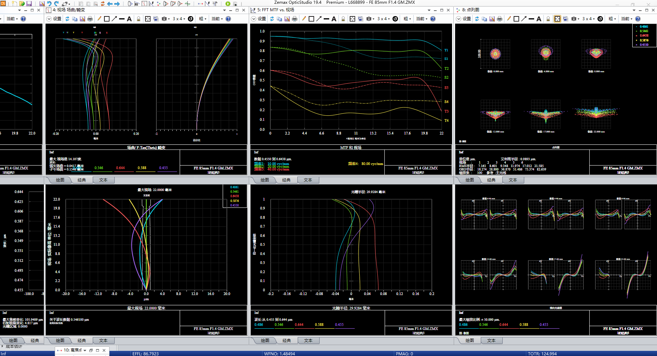Image resolution: width=657 pixels, height=356 pixels.
Task: Copy the field curvature window to the clipboard
Action: pyautogui.click(x=75, y=19)
